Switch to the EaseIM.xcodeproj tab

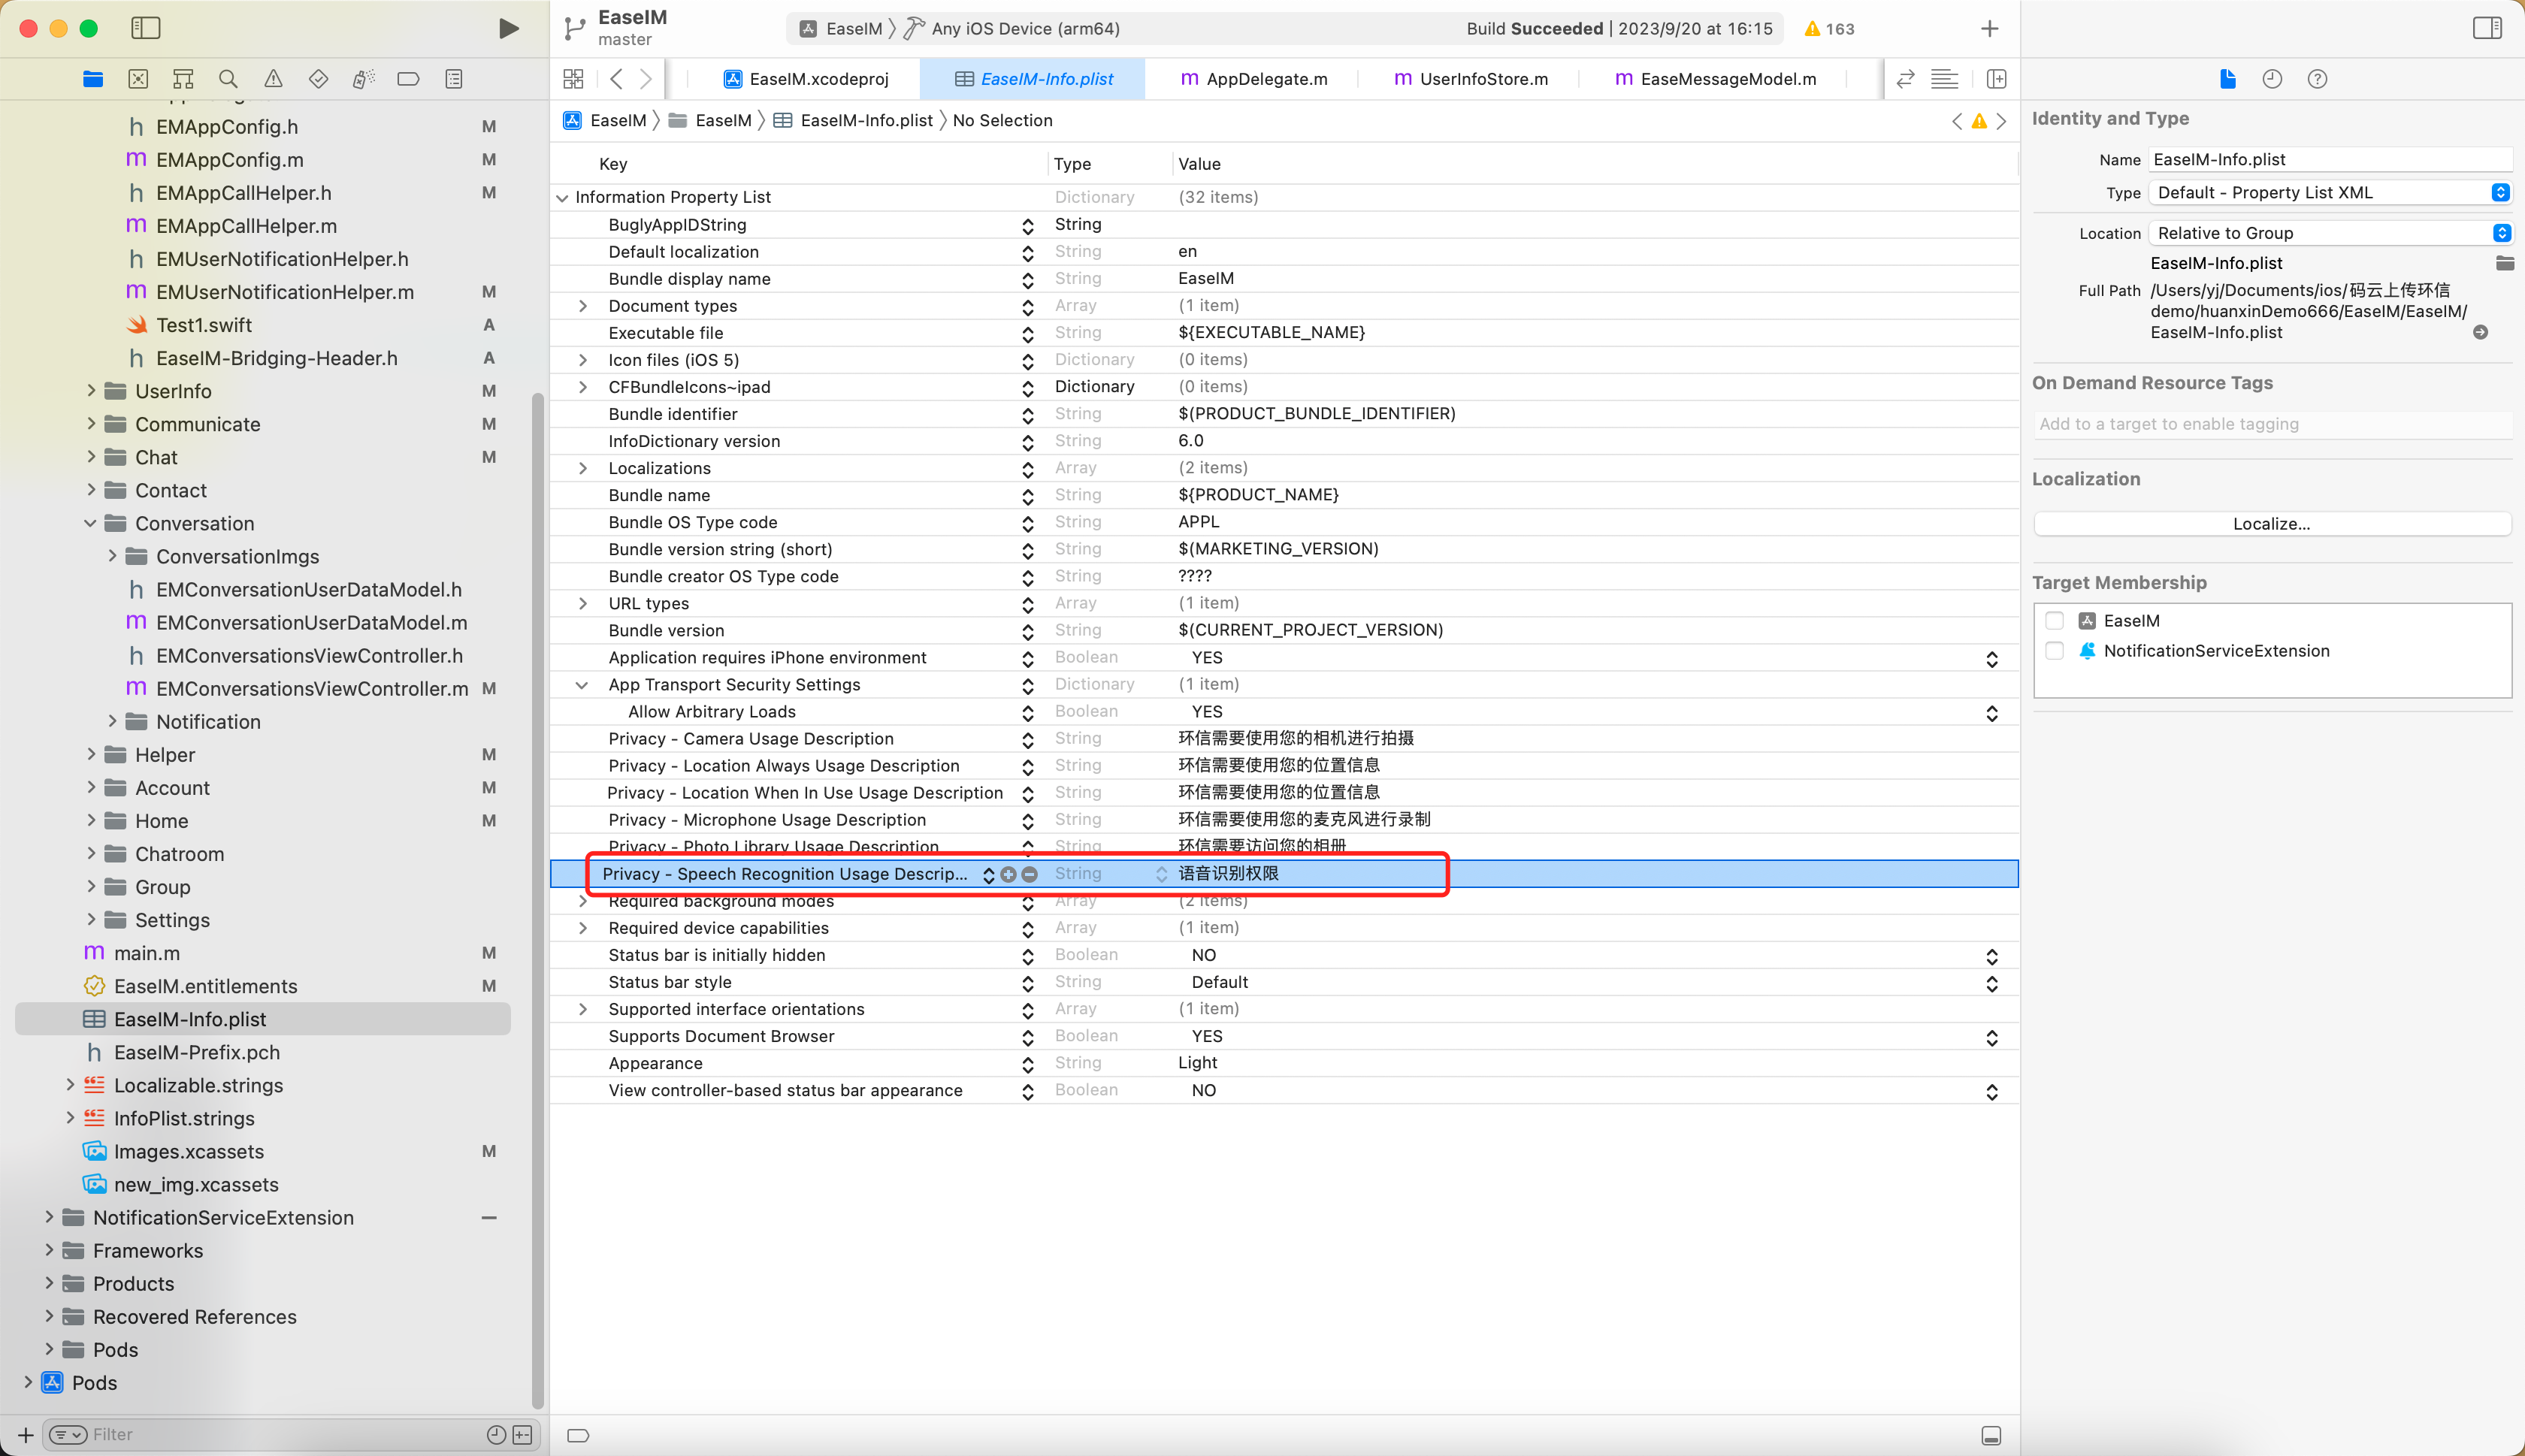pos(806,79)
